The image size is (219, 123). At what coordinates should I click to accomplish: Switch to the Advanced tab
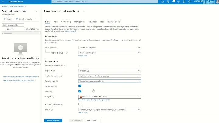tap(92, 22)
